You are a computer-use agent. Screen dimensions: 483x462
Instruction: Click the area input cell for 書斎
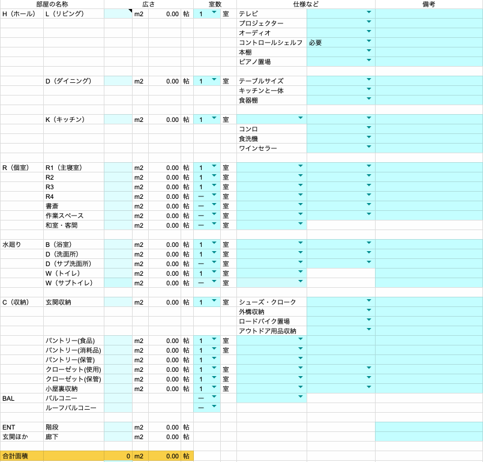pyautogui.click(x=118, y=206)
